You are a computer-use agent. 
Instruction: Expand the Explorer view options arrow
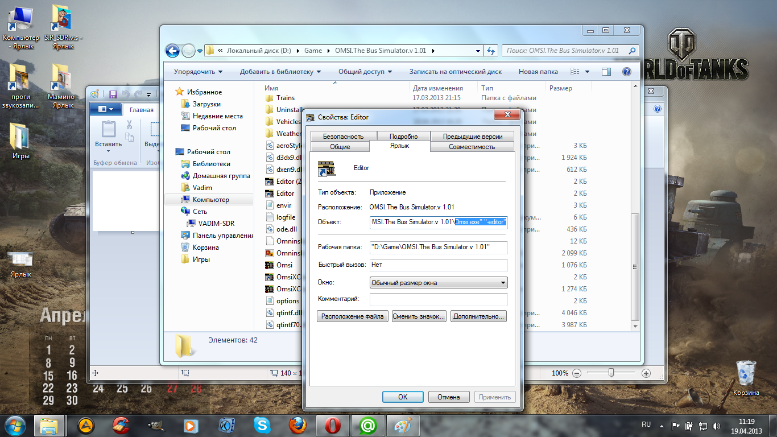pyautogui.click(x=587, y=72)
